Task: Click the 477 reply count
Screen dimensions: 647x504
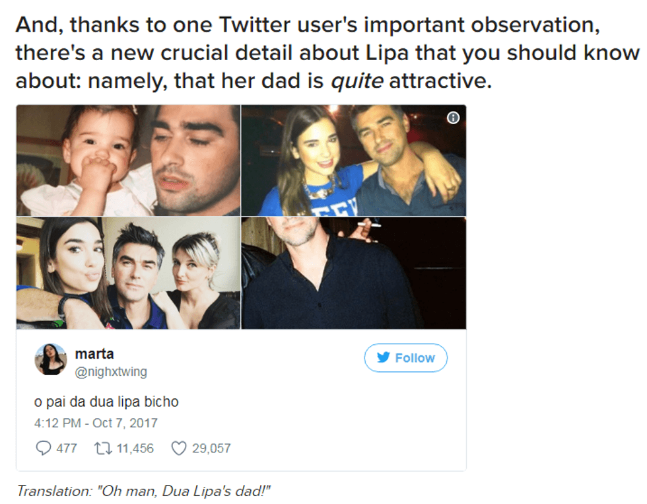Action: (x=67, y=449)
